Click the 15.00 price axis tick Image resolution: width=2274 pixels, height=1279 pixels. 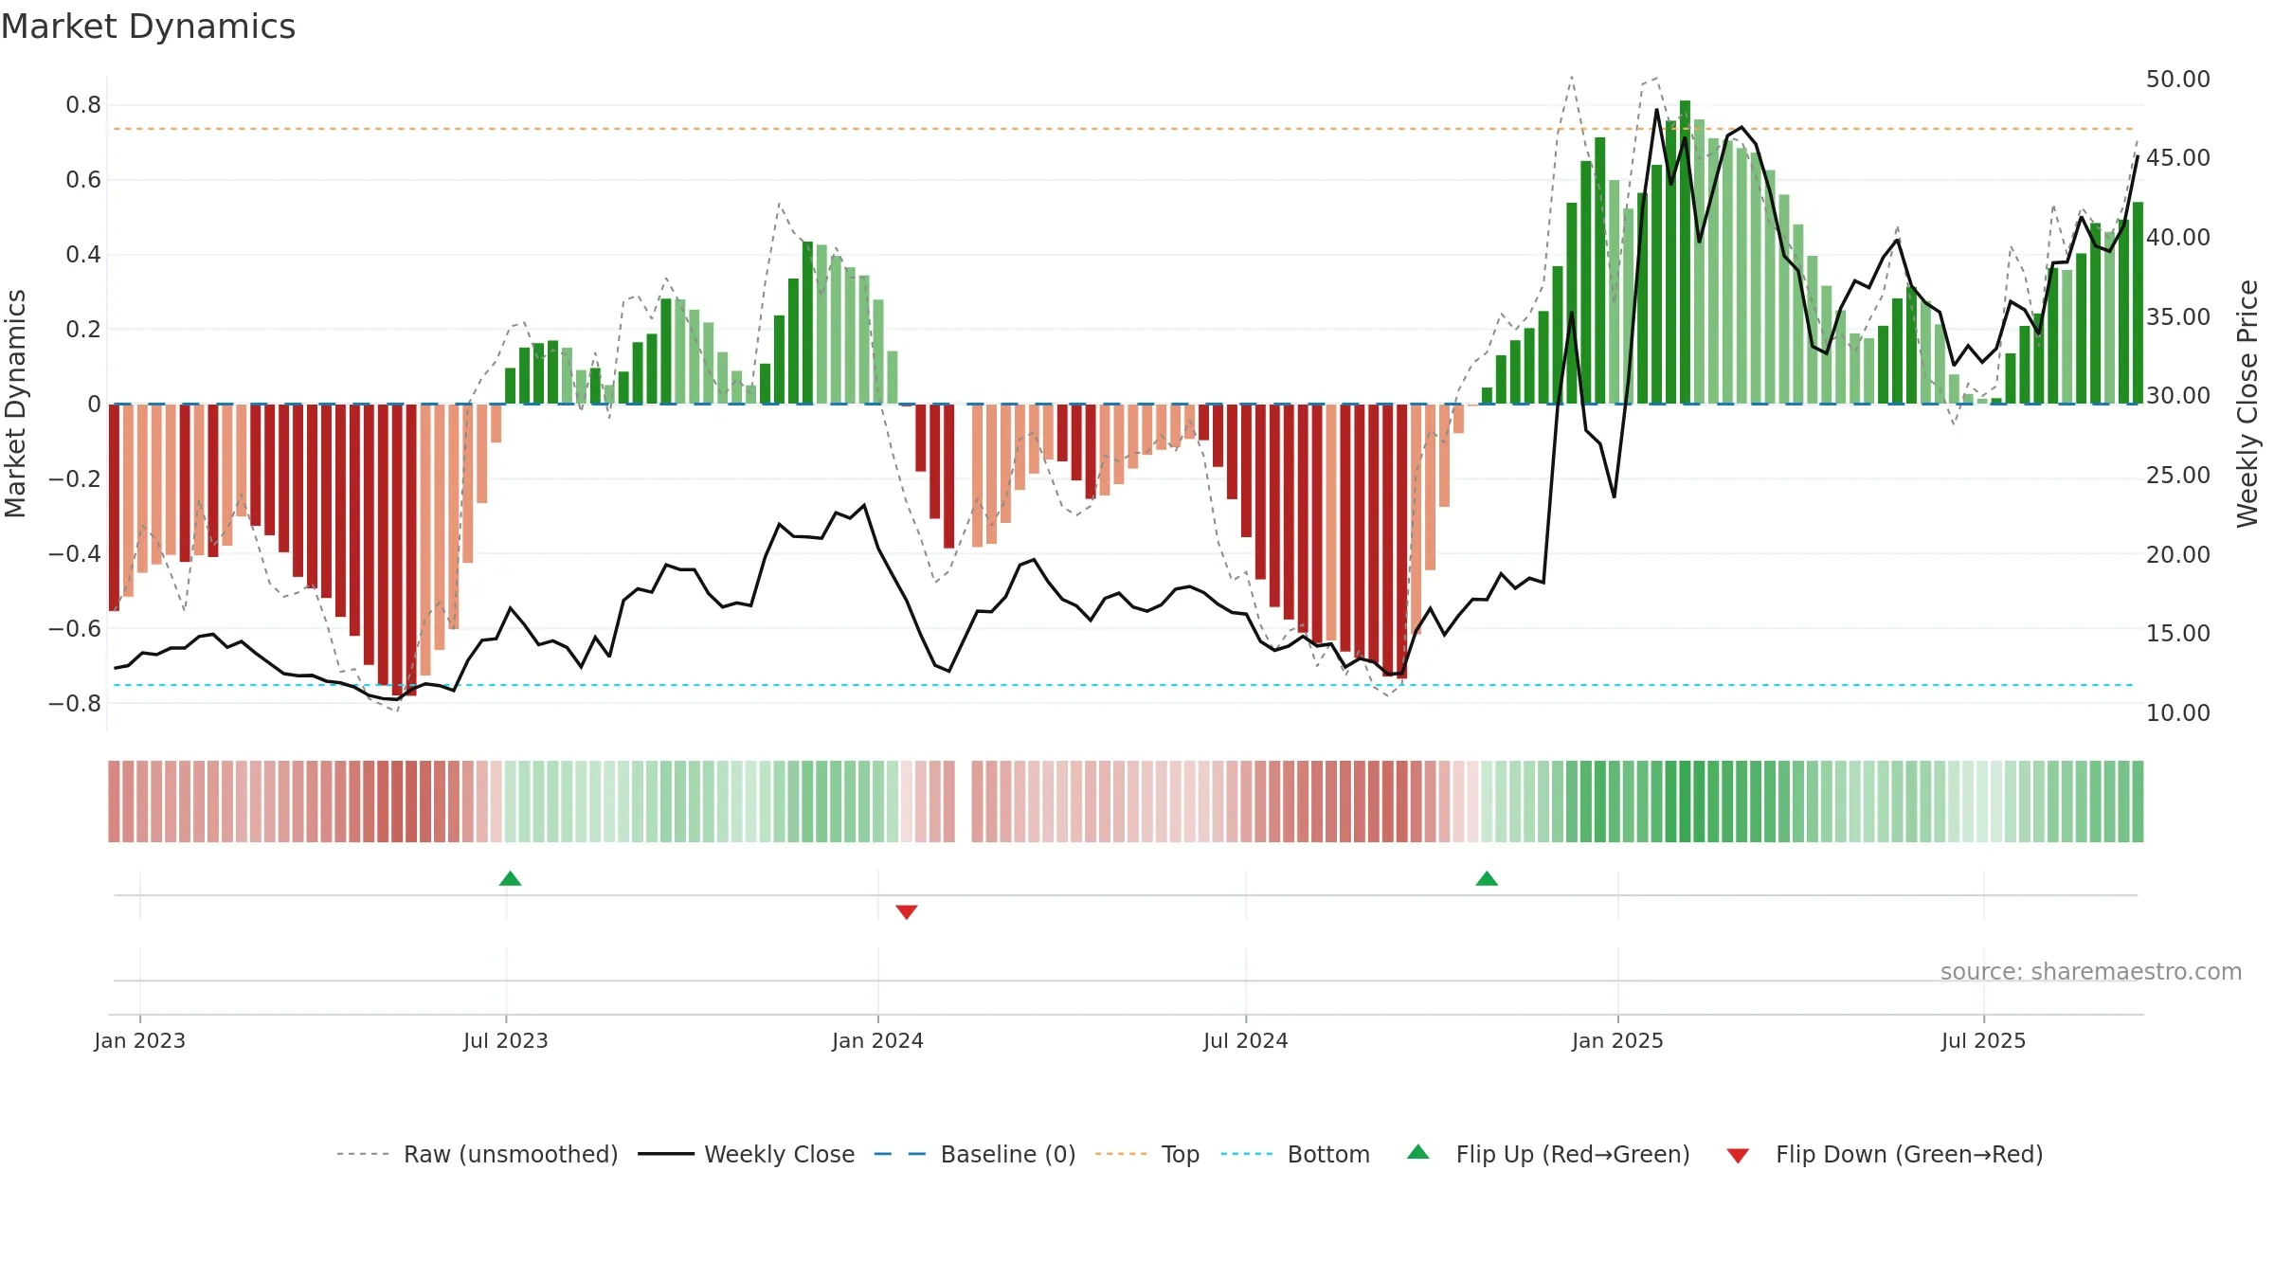(2177, 633)
